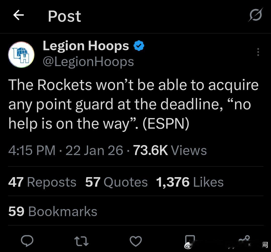This screenshot has width=271, height=252.
Task: Open the 57 Quotes list
Action: coord(116,182)
